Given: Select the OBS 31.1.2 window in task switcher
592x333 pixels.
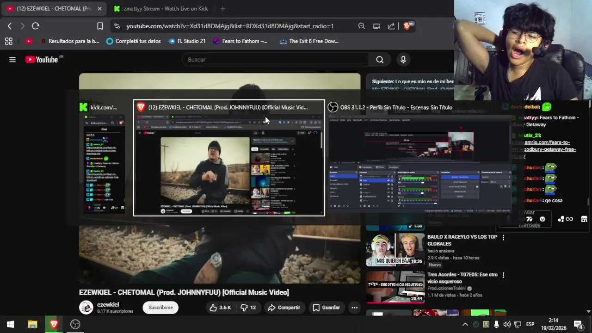Looking at the screenshot, I should 419,157.
